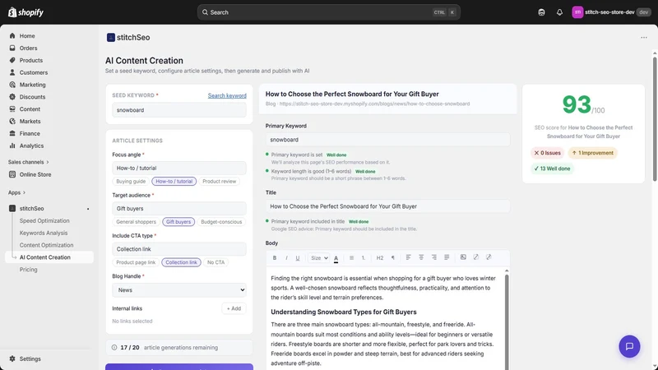The image size is (658, 370).
Task: Apply H2 heading style
Action: tap(380, 257)
